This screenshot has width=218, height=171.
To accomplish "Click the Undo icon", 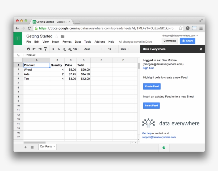I will (34, 49).
